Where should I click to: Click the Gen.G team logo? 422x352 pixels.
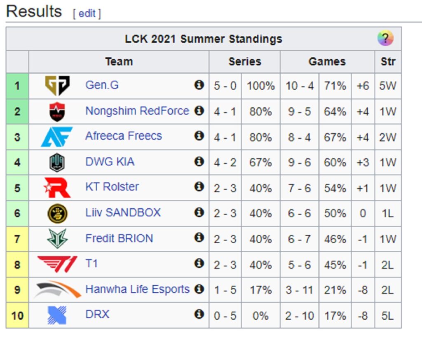point(57,86)
